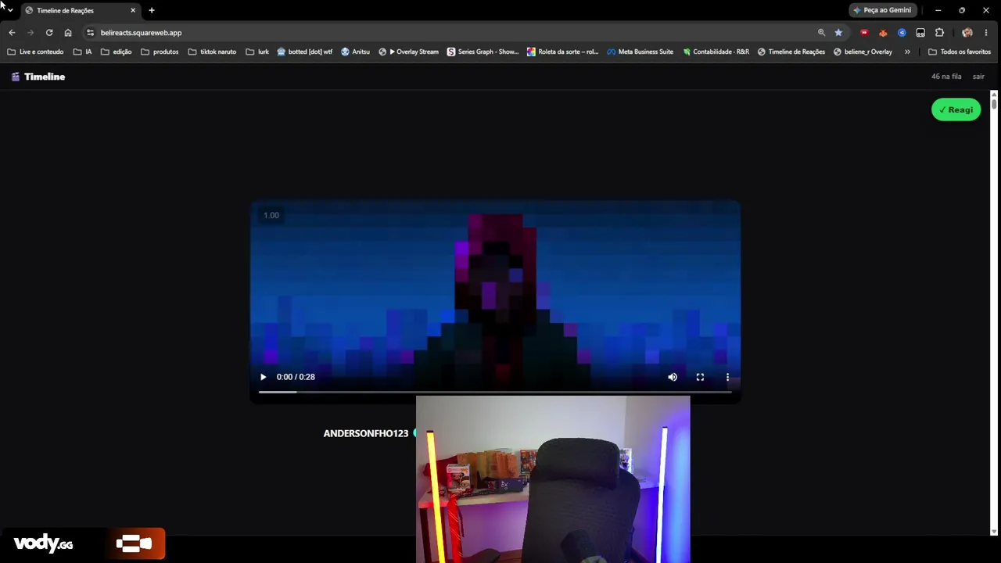This screenshot has height=563, width=1001.
Task: Seek in the video progress bar
Action: (495, 392)
